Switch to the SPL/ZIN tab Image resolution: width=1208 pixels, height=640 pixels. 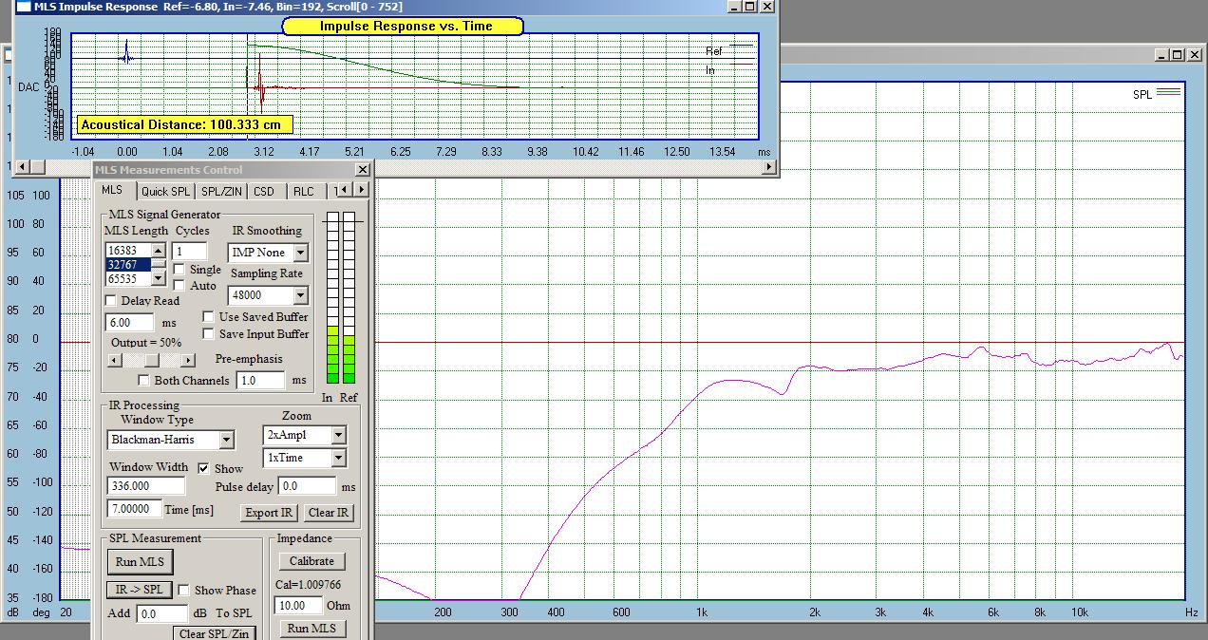pos(222,191)
